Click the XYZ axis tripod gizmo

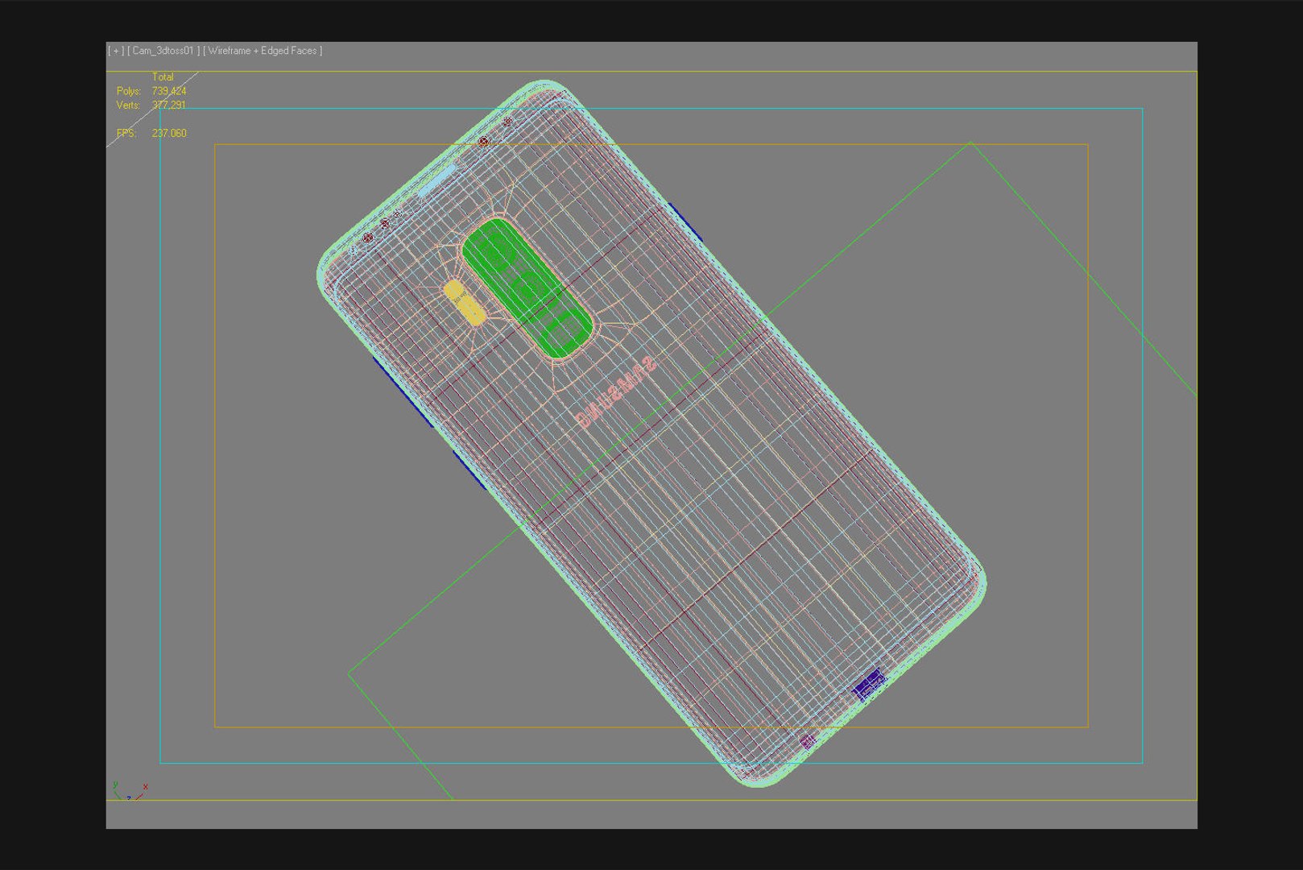pyautogui.click(x=130, y=790)
